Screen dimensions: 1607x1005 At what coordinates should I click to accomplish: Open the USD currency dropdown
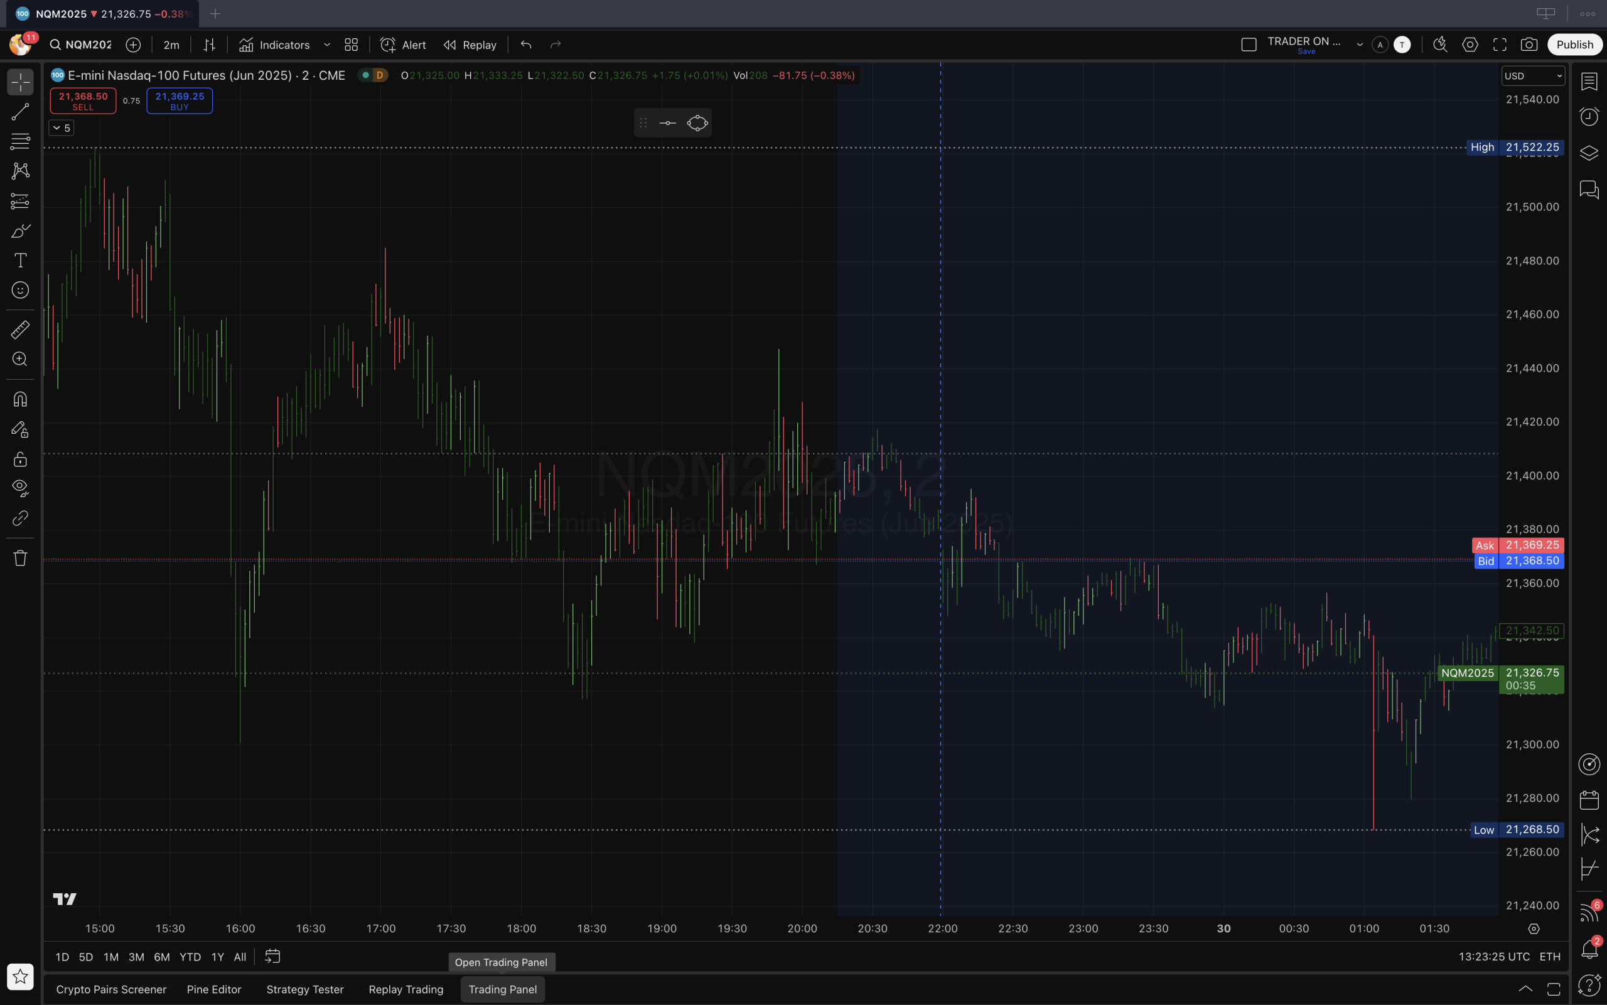click(x=1532, y=76)
